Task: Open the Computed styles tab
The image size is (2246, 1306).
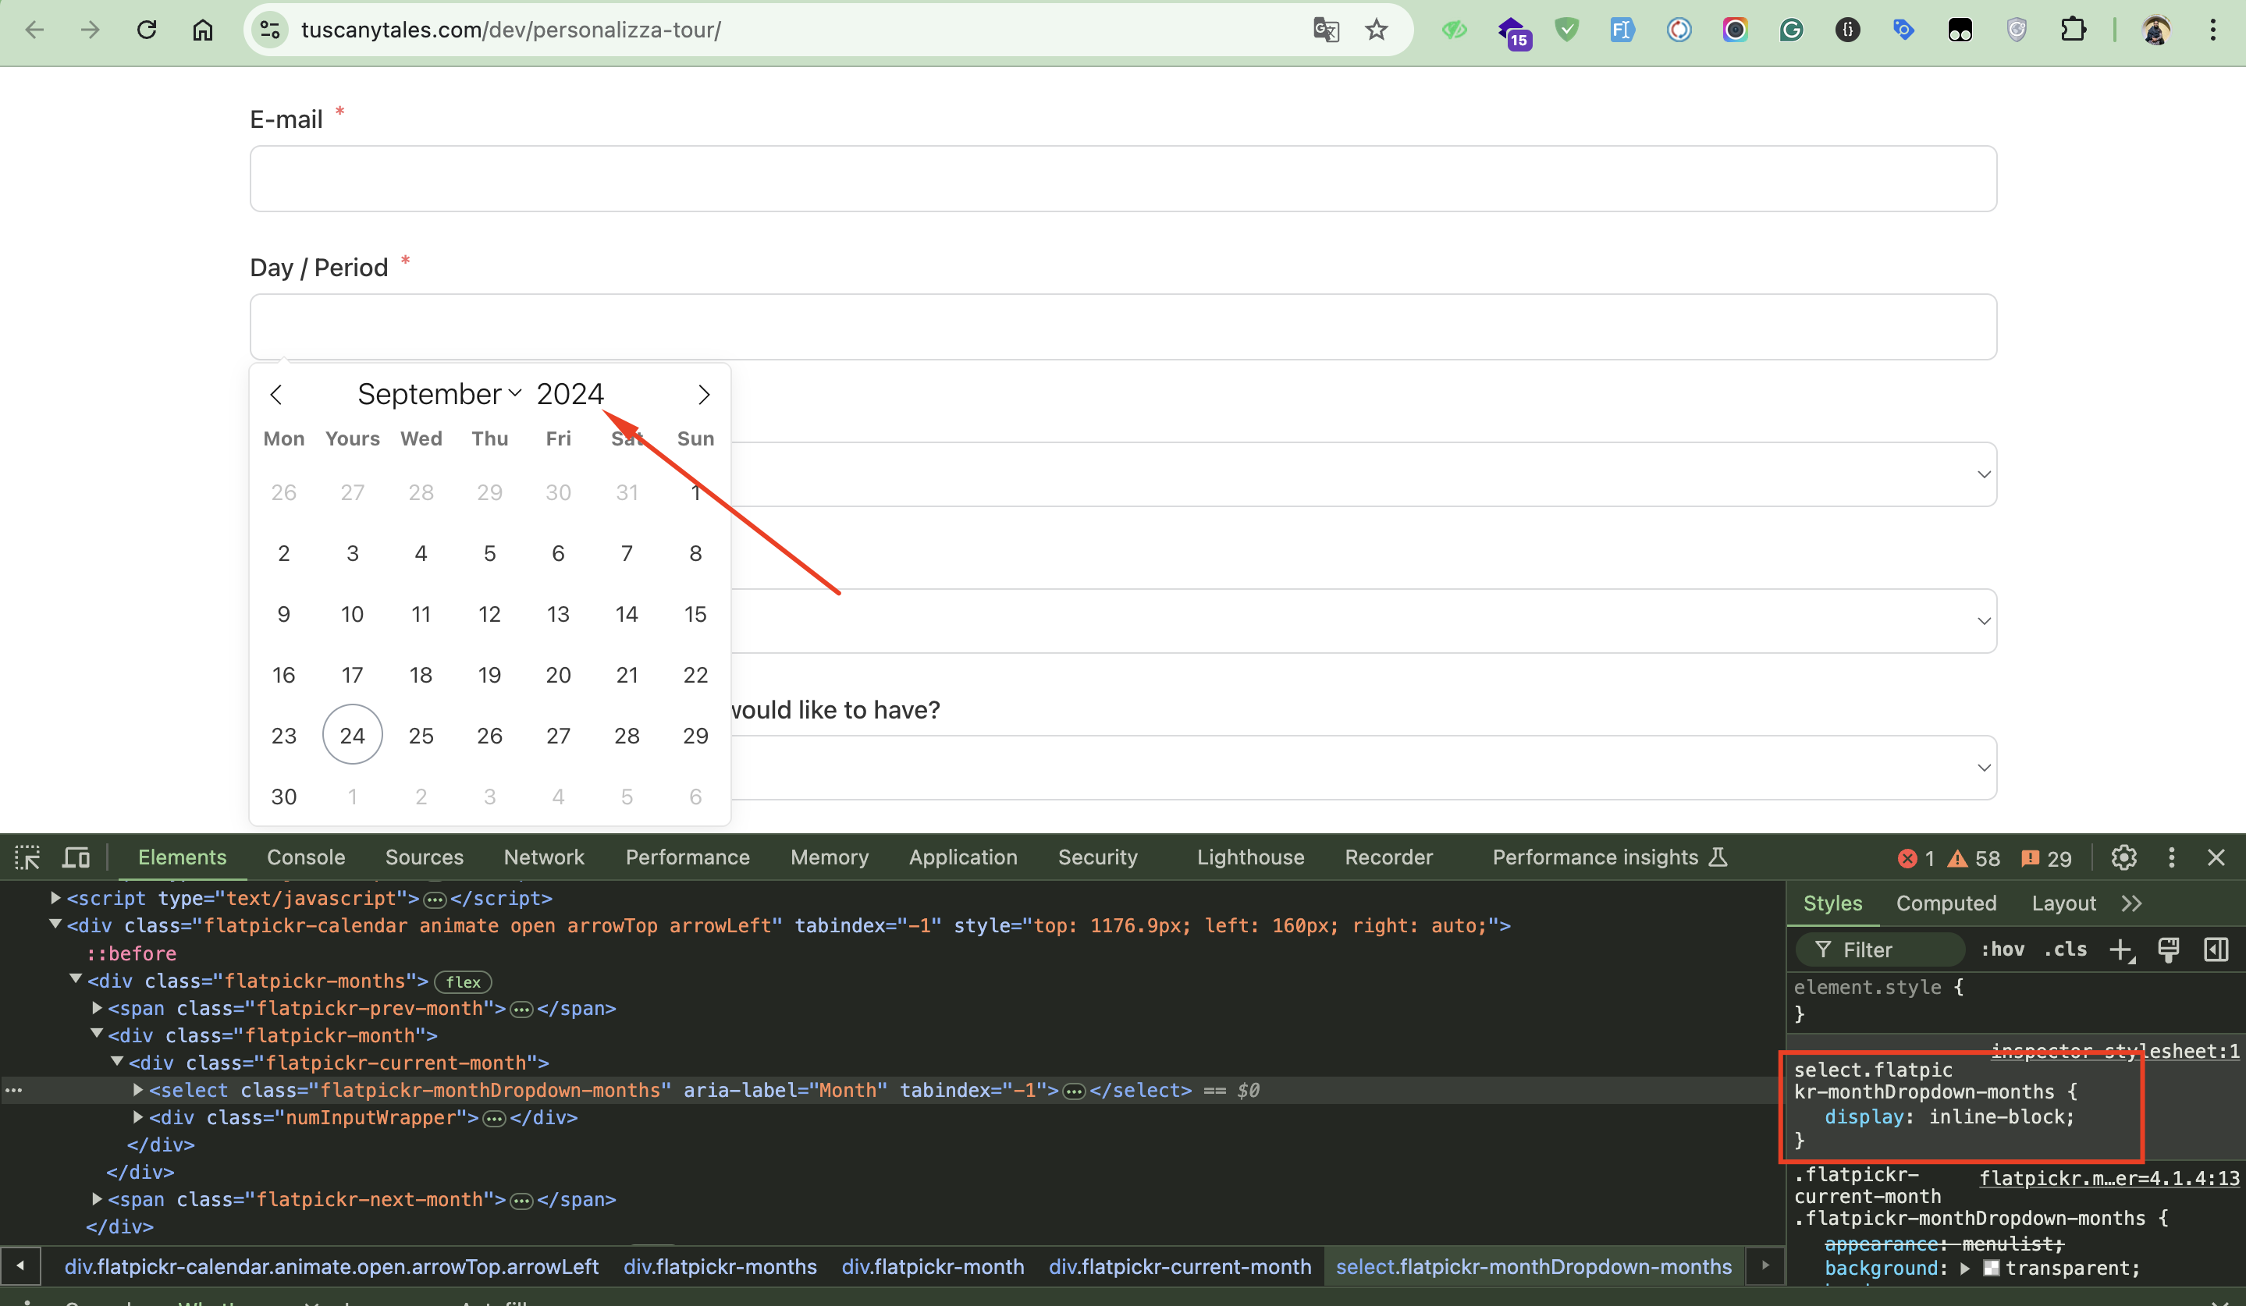Action: (1946, 903)
